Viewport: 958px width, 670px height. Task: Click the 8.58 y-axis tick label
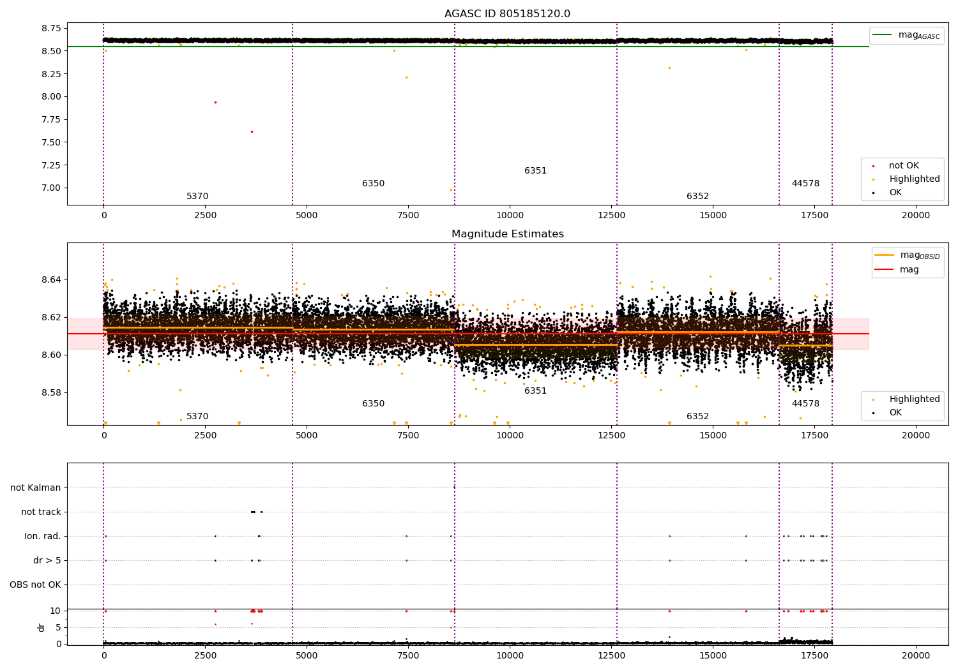(51, 392)
